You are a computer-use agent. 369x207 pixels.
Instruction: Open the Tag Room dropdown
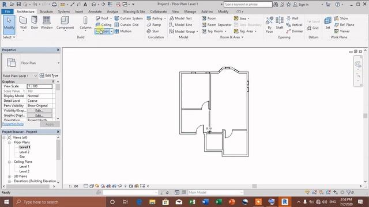pos(225,31)
